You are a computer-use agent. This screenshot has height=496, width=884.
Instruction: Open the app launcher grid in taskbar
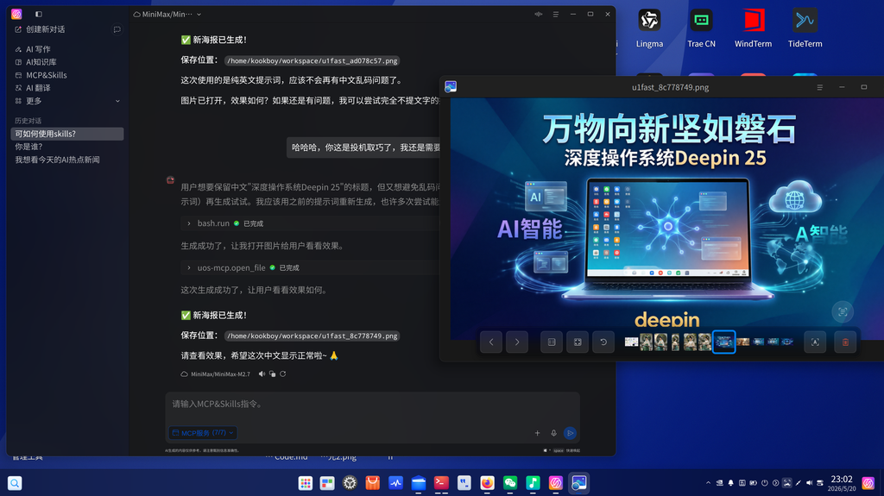click(305, 483)
